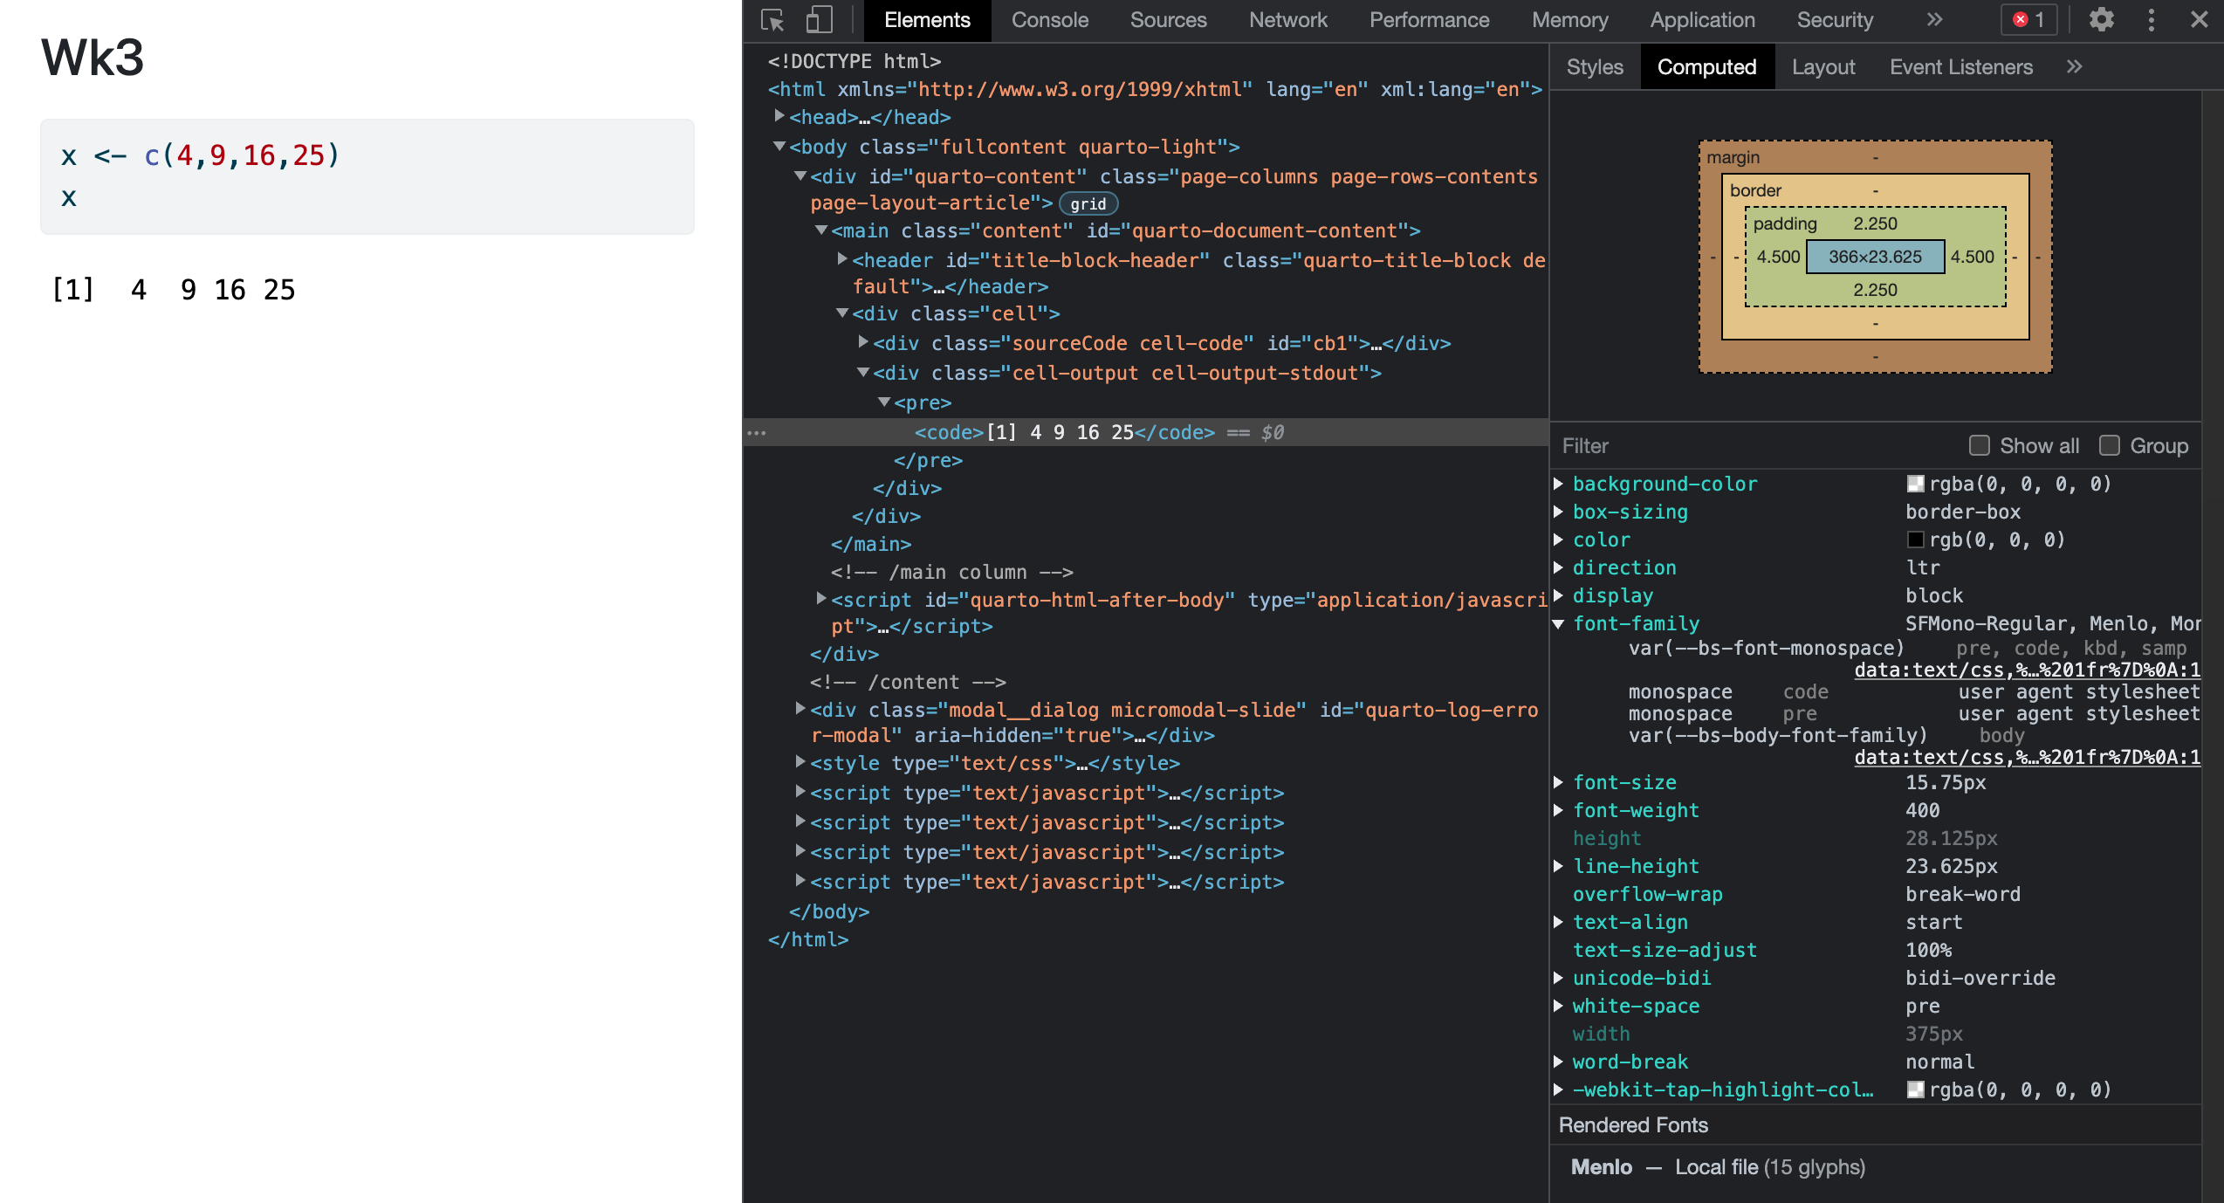The height and width of the screenshot is (1203, 2224).
Task: Focus the computed styles Filter field
Action: [x=1754, y=446]
